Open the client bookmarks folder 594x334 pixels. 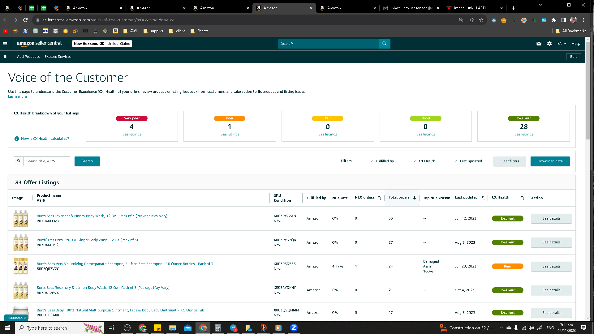pos(177,31)
